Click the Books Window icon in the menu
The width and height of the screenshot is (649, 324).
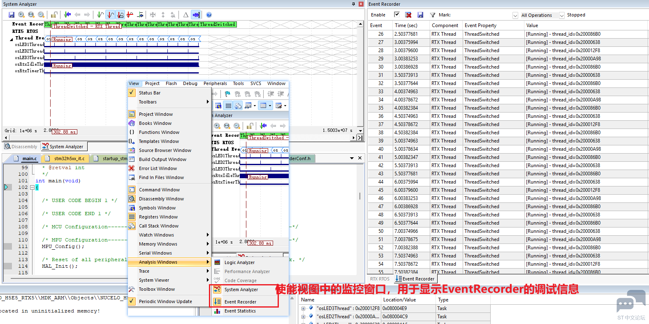[132, 123]
